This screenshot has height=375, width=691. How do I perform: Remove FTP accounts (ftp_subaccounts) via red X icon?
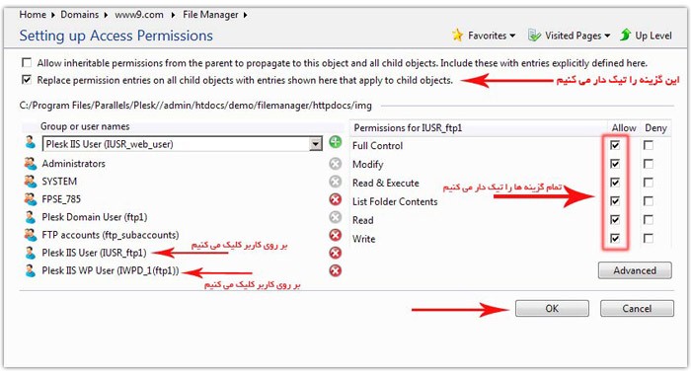point(336,235)
